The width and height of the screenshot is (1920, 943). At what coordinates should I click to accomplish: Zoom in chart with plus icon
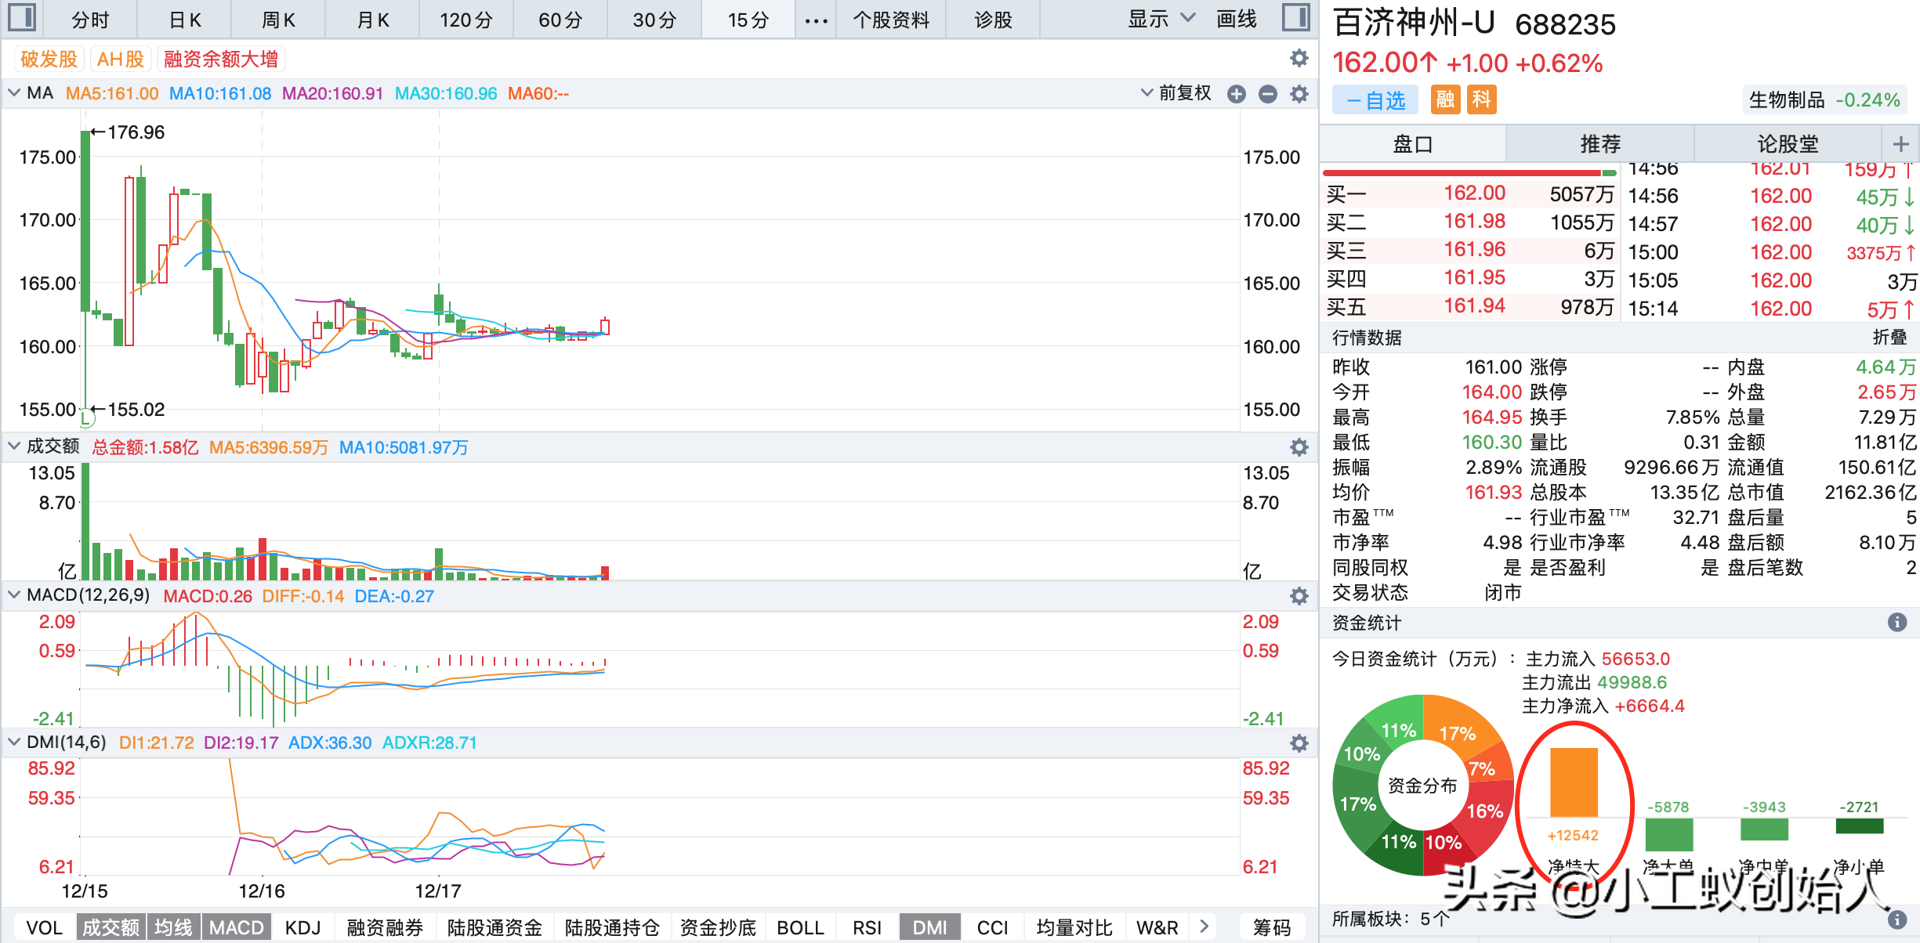1237,94
